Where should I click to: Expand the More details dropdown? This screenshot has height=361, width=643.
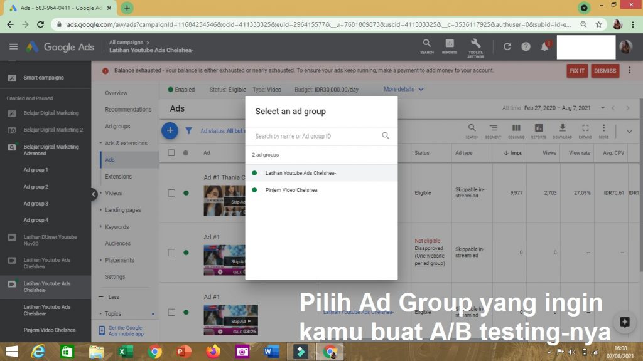[403, 90]
